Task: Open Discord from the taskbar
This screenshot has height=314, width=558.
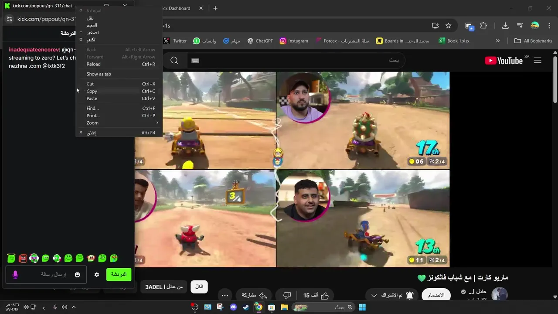Action: [233, 307]
